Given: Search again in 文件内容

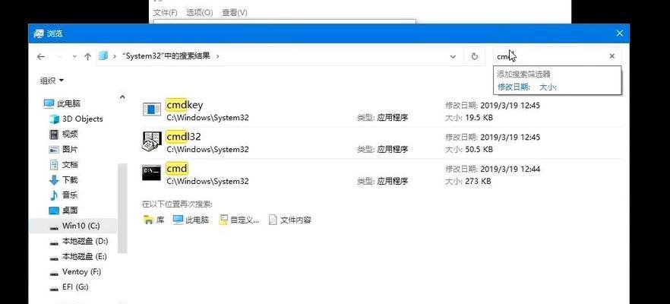Looking at the screenshot, I should tap(289, 220).
